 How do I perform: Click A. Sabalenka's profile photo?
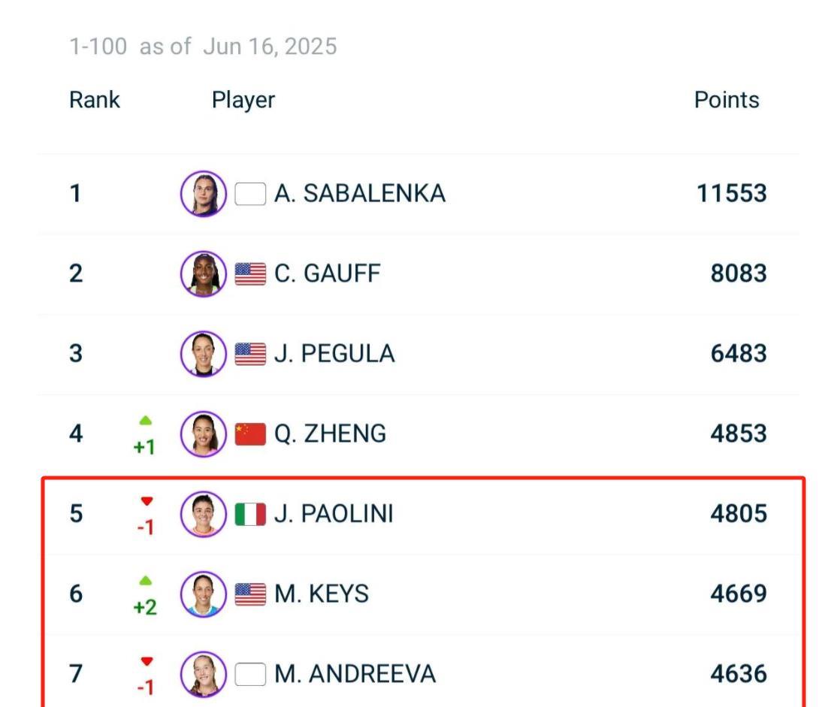[203, 193]
